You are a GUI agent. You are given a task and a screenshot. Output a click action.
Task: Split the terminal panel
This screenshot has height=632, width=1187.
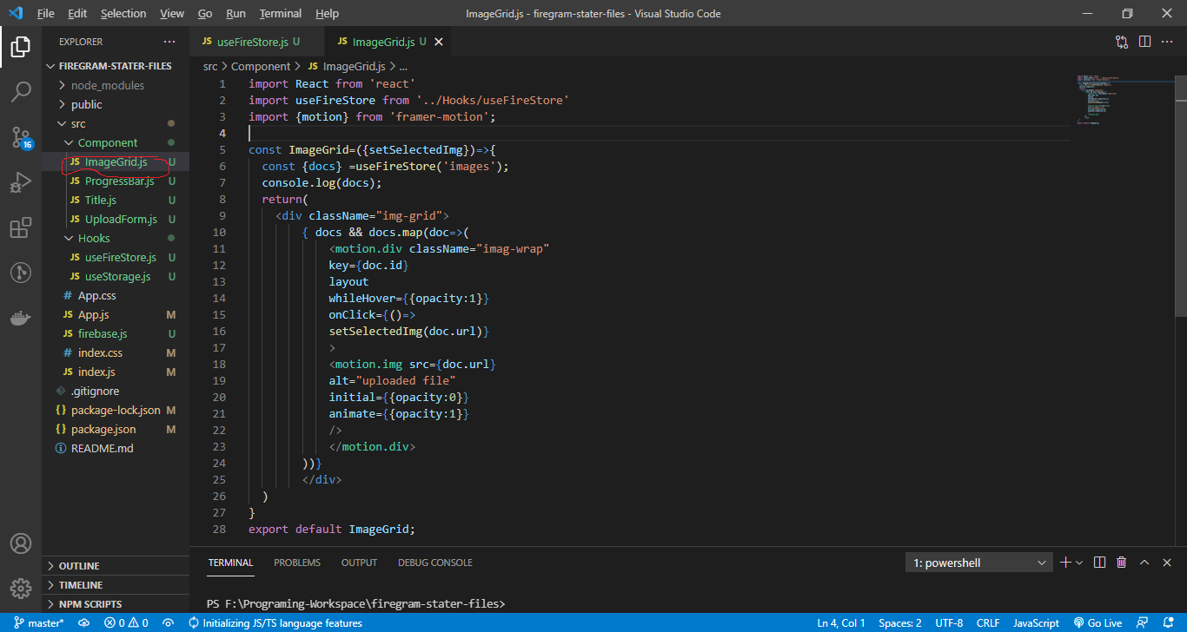1099,563
